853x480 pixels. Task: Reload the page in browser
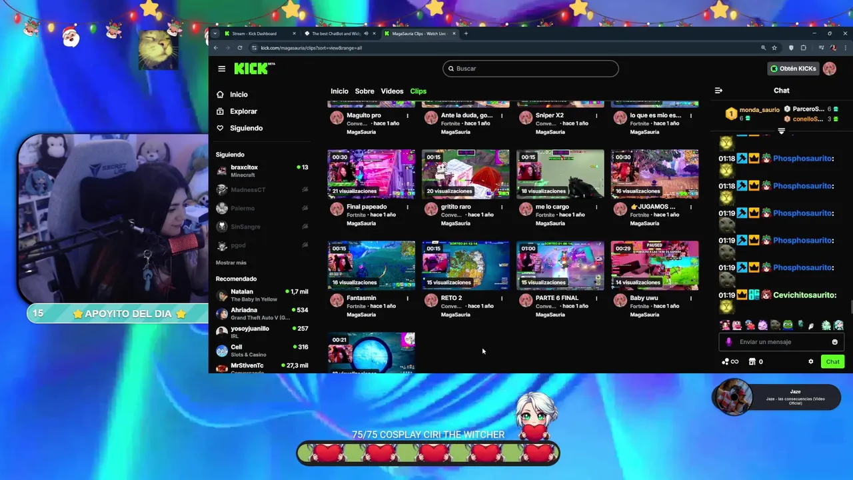241,48
